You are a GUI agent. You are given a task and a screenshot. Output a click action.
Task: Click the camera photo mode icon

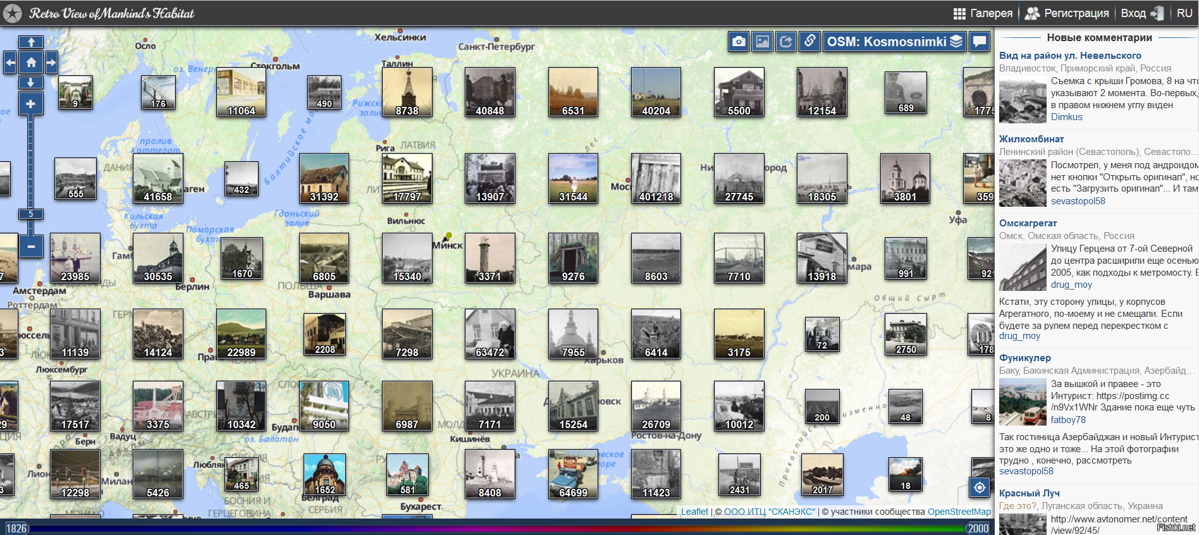pos(739,42)
